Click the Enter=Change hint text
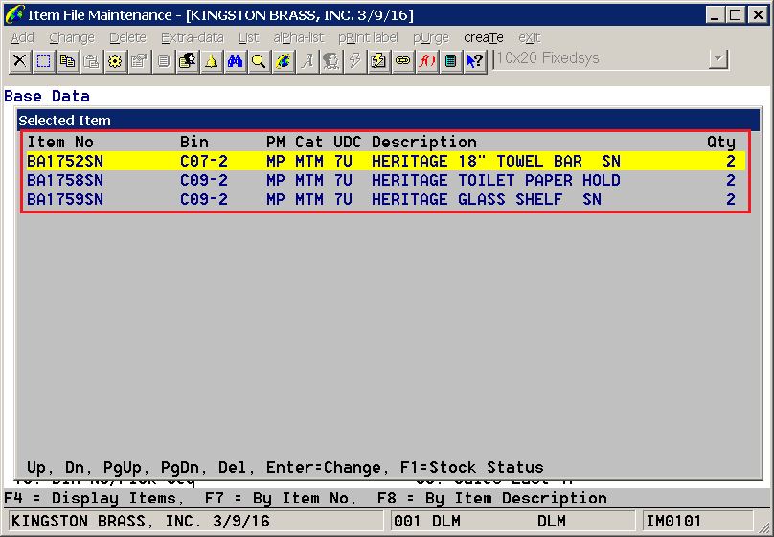The width and height of the screenshot is (774, 537). [x=324, y=467]
